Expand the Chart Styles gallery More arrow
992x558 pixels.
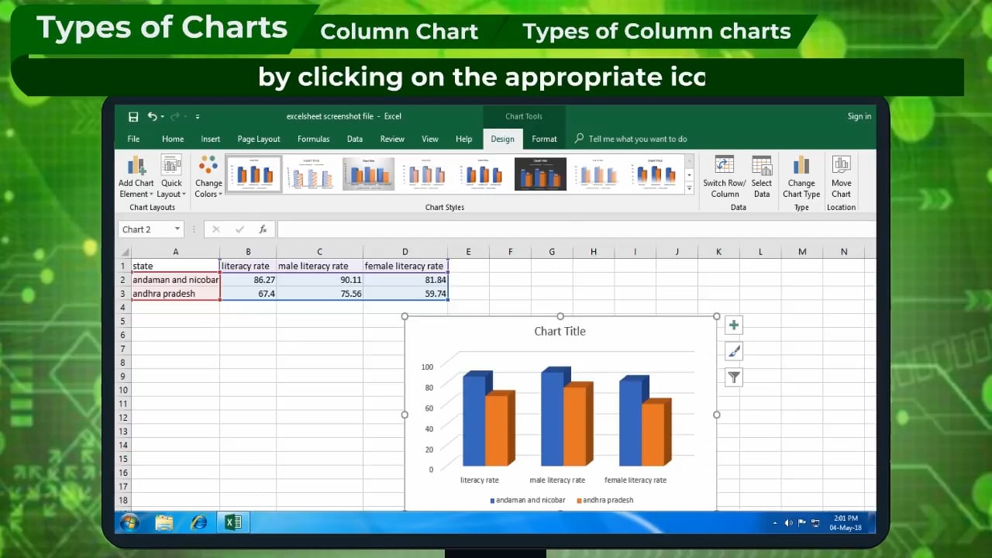[x=689, y=188]
